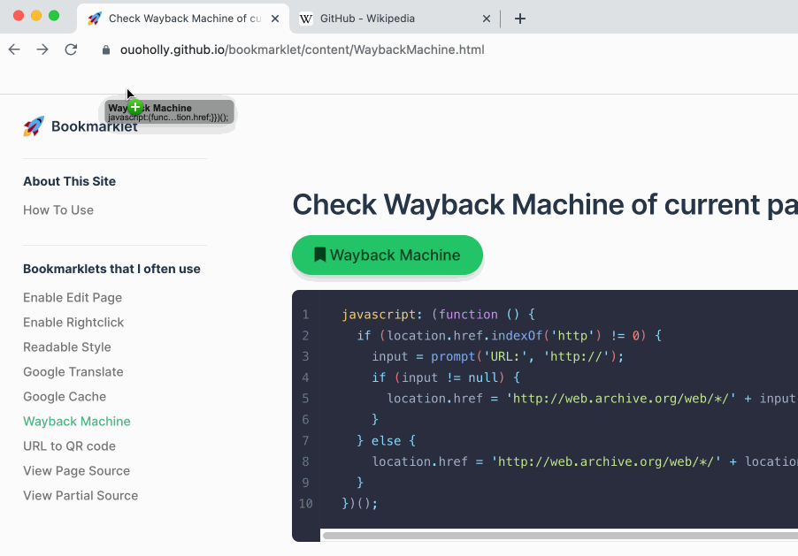The width and height of the screenshot is (798, 556).
Task: Click the rocket logo beside Bookmarklet heading
Action: (33, 126)
